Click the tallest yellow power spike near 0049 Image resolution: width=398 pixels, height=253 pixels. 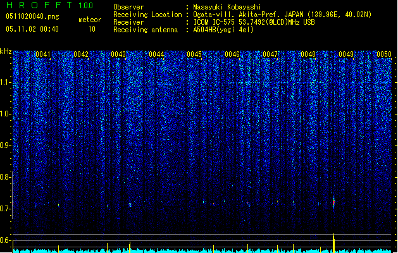click(333, 243)
